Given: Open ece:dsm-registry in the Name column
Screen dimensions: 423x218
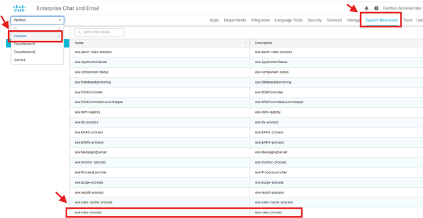Looking at the screenshot, I should [87, 112].
